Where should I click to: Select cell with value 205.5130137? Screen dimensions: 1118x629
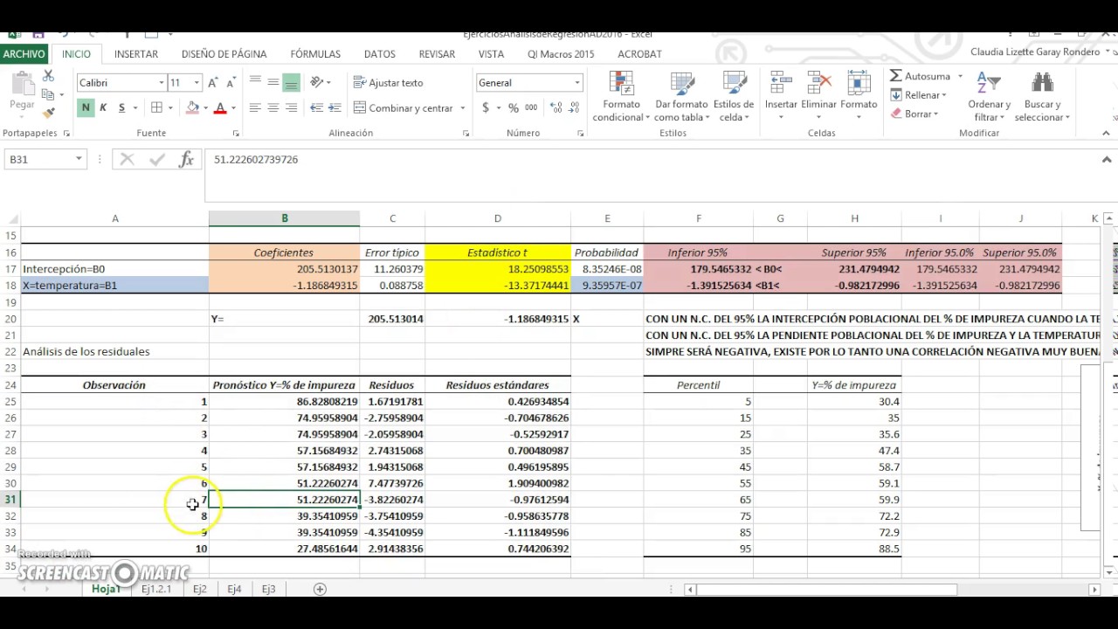[x=284, y=269]
